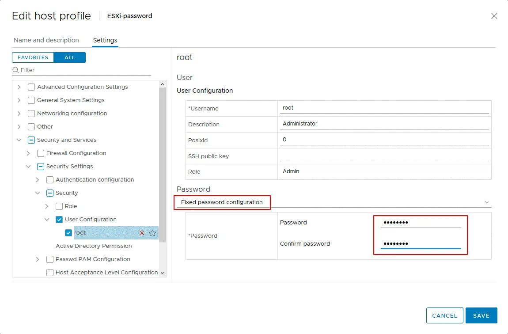Close the Edit host profile dialog
The width and height of the screenshot is (508, 334).
(x=494, y=16)
